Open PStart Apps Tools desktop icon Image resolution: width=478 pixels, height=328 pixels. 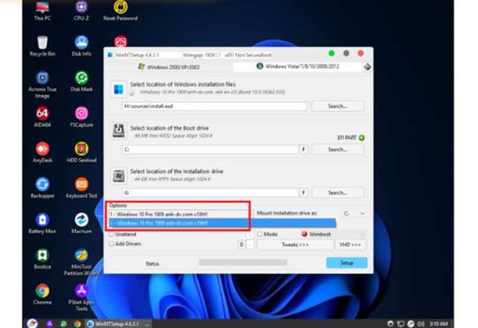point(81,298)
